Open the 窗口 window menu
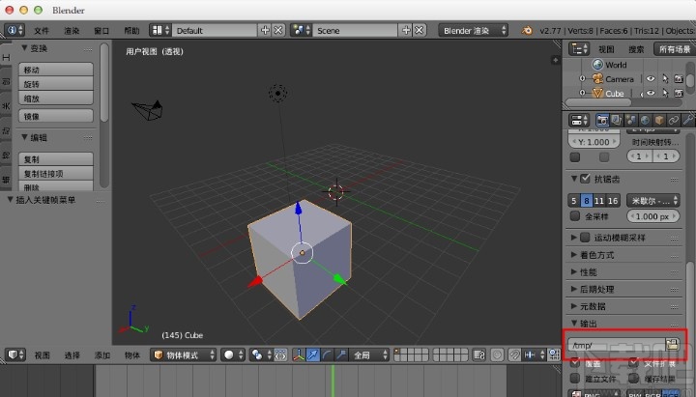696x397 pixels. pos(101,31)
